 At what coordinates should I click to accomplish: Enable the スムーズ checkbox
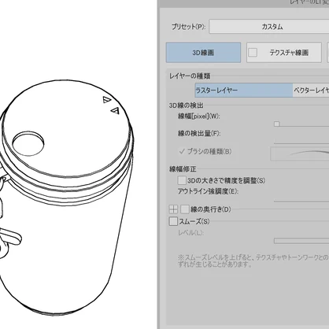(173, 221)
